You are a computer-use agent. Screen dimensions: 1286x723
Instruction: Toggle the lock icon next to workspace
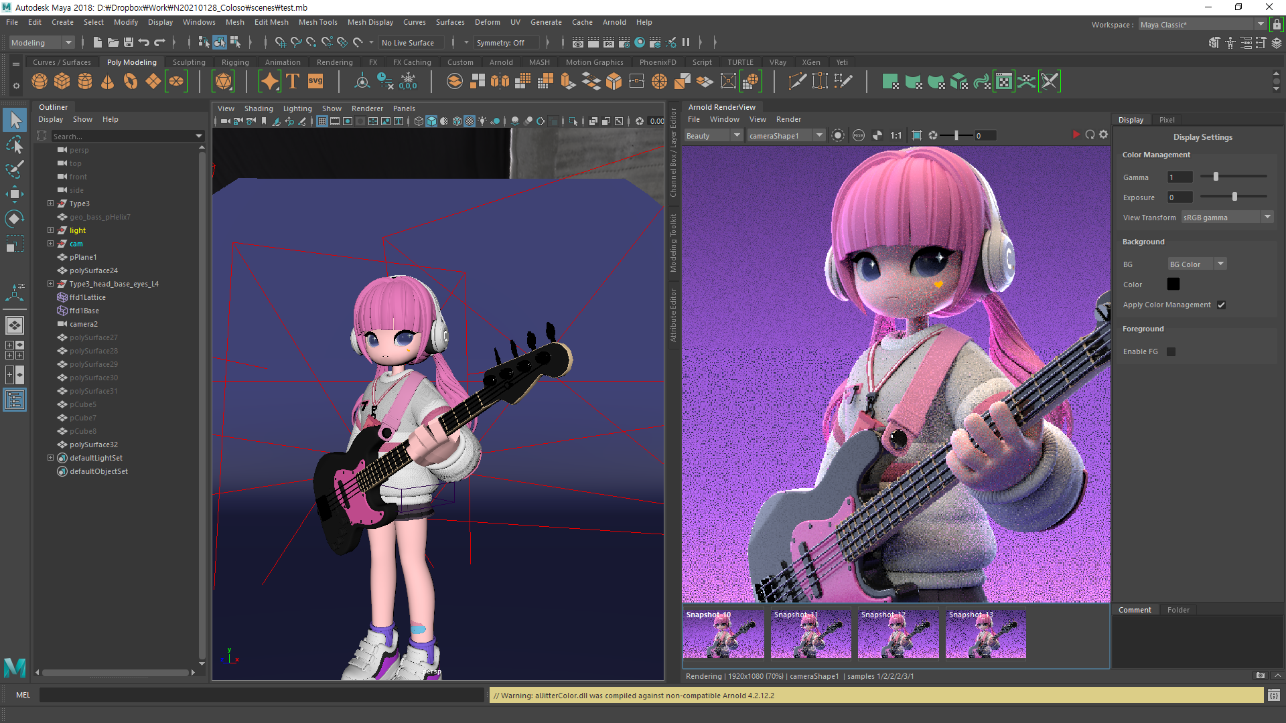[x=1277, y=25]
